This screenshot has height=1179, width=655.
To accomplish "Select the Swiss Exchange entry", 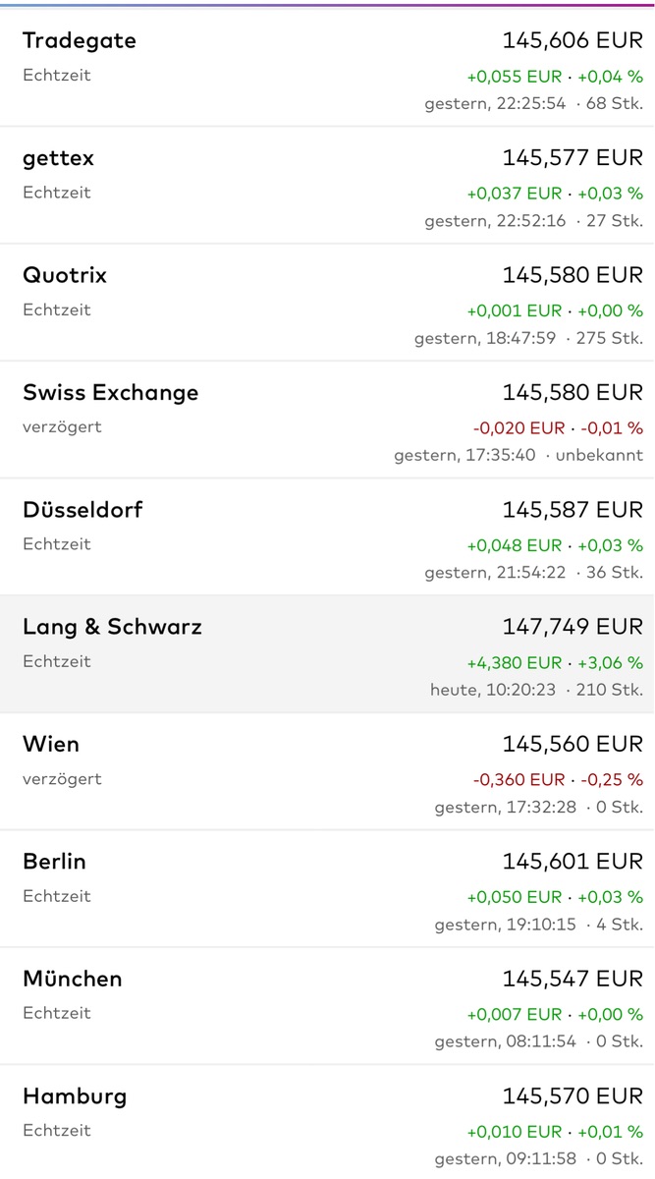I will (x=110, y=393).
